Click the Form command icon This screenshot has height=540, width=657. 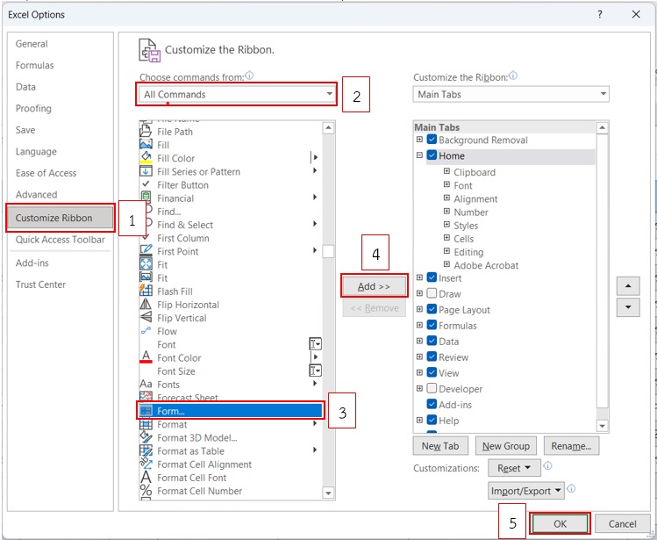click(x=146, y=411)
